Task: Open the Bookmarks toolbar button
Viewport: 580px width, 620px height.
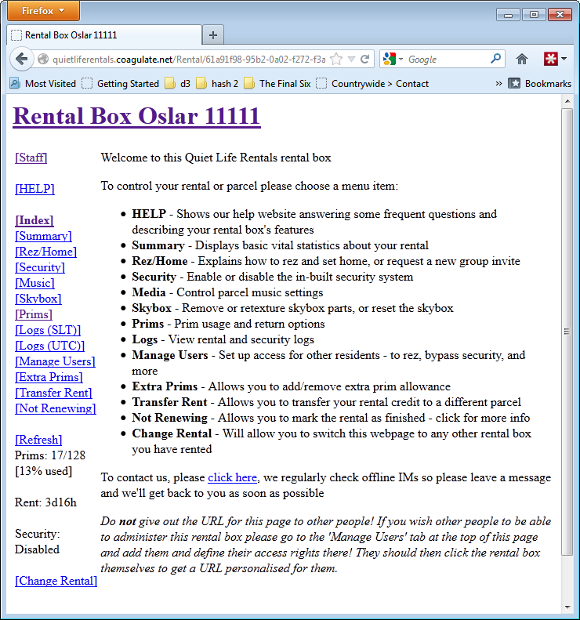Action: click(x=539, y=83)
